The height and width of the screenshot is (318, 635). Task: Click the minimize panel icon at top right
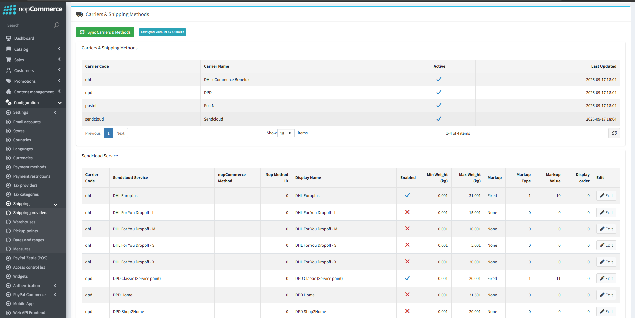[624, 13]
